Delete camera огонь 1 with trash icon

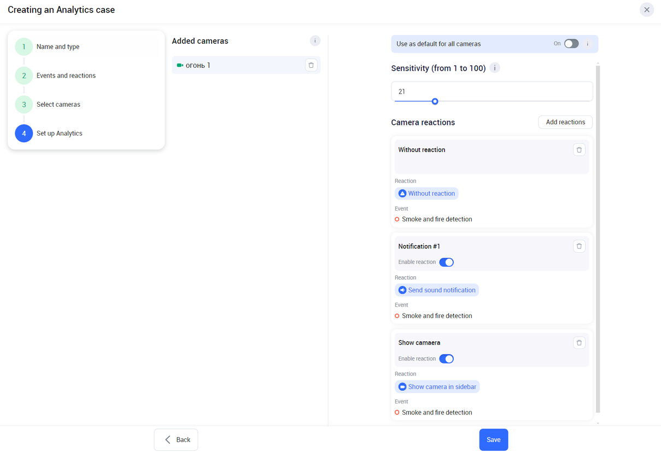click(311, 65)
